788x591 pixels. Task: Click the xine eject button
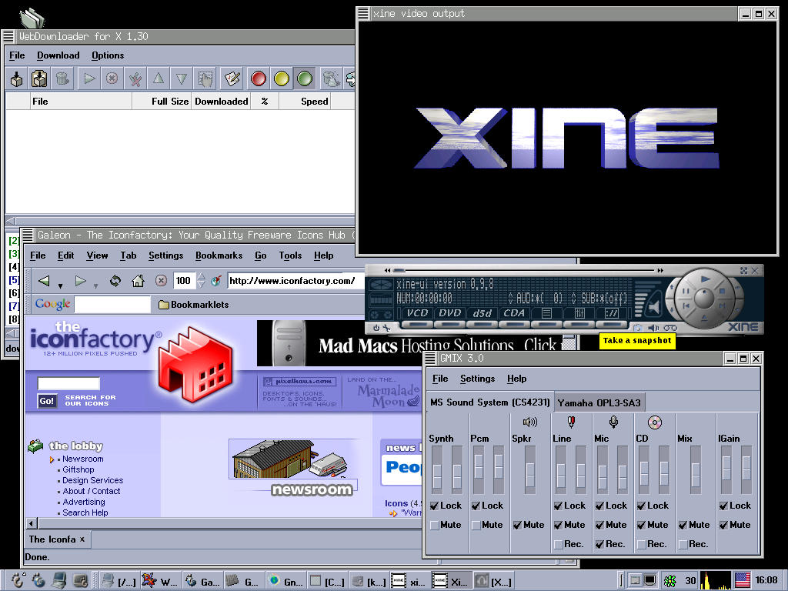[x=704, y=318]
